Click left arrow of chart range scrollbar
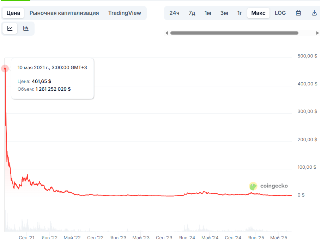 167,33
